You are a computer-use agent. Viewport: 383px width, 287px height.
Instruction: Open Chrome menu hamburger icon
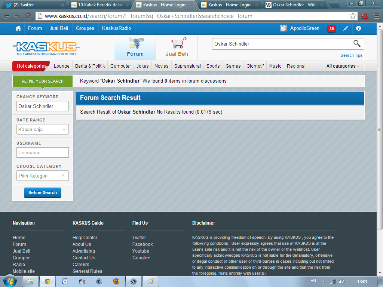point(377,16)
